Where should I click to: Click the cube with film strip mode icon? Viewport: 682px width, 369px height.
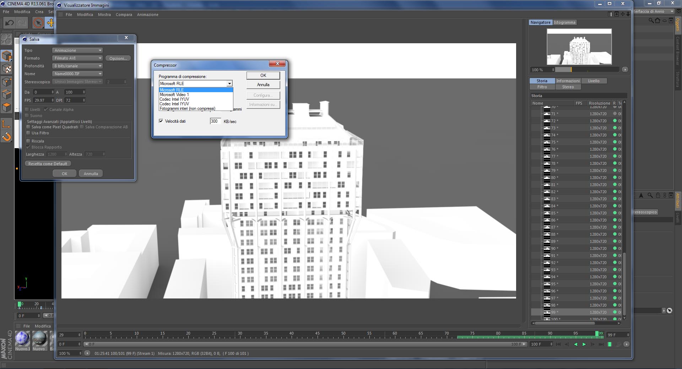coord(7,56)
